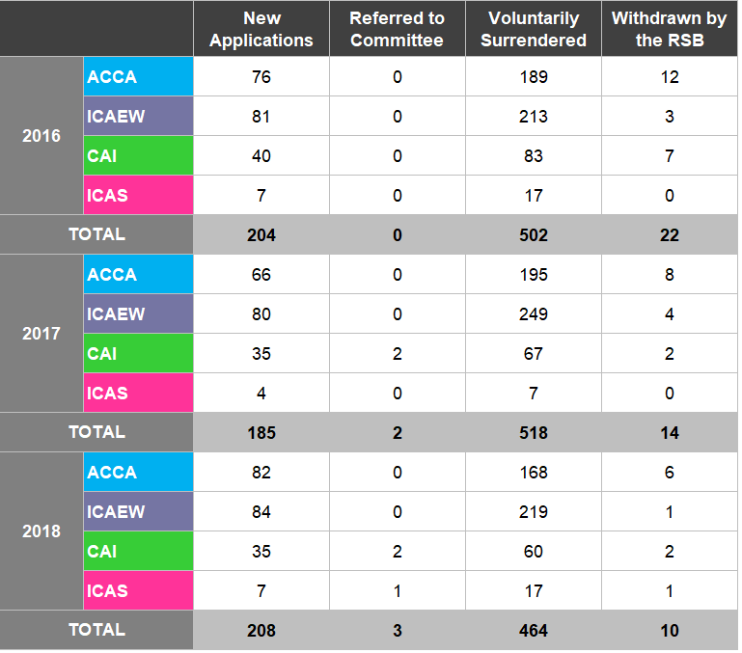The image size is (742, 653).
Task: Click the Referred to Committee column header
Action: (397, 29)
